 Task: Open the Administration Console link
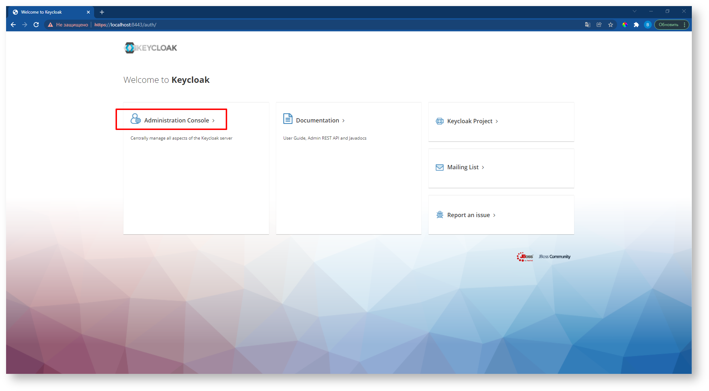coord(176,120)
